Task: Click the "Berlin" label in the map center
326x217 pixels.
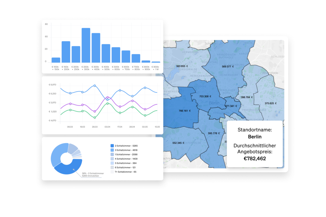Action: [x=214, y=103]
